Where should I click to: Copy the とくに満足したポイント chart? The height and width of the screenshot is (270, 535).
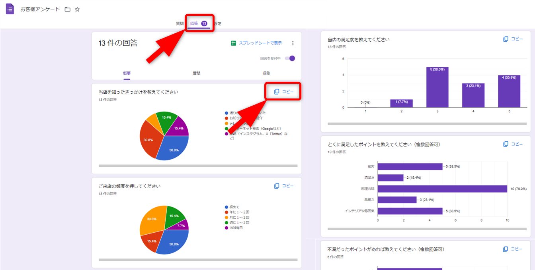tap(513, 144)
